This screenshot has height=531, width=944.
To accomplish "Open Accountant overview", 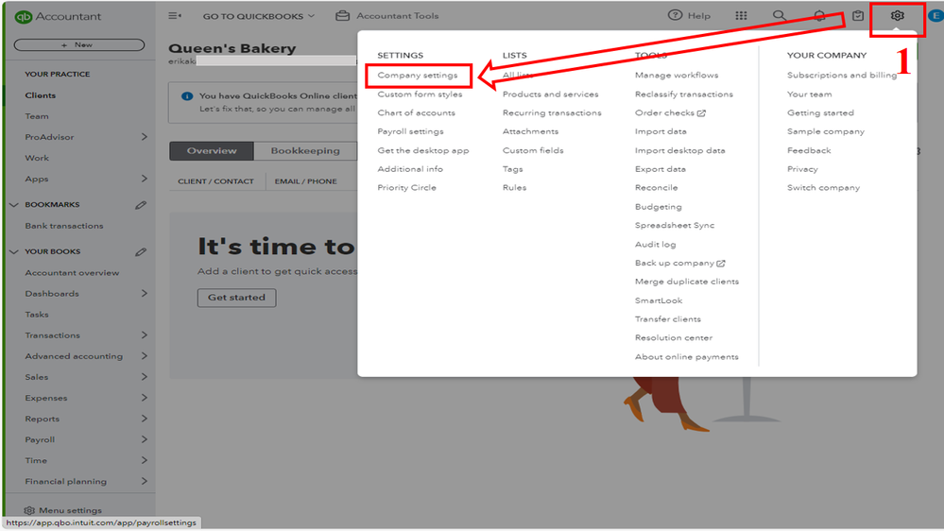I will pos(72,273).
